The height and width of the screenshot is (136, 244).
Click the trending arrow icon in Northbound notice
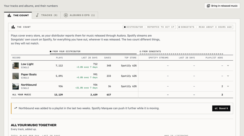click(15, 108)
